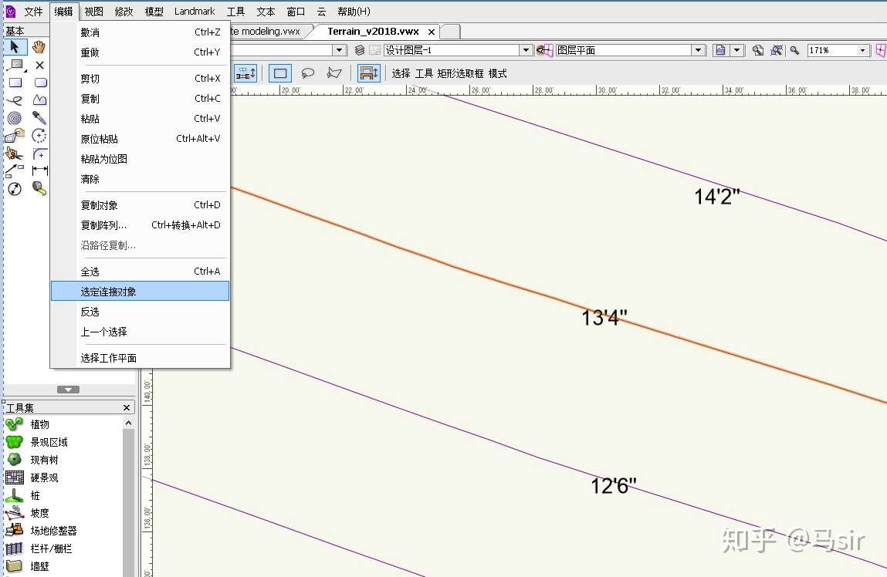Viewport: 887px width, 577px height.
Task: Select the Rotate tool
Action: pyautogui.click(x=39, y=136)
